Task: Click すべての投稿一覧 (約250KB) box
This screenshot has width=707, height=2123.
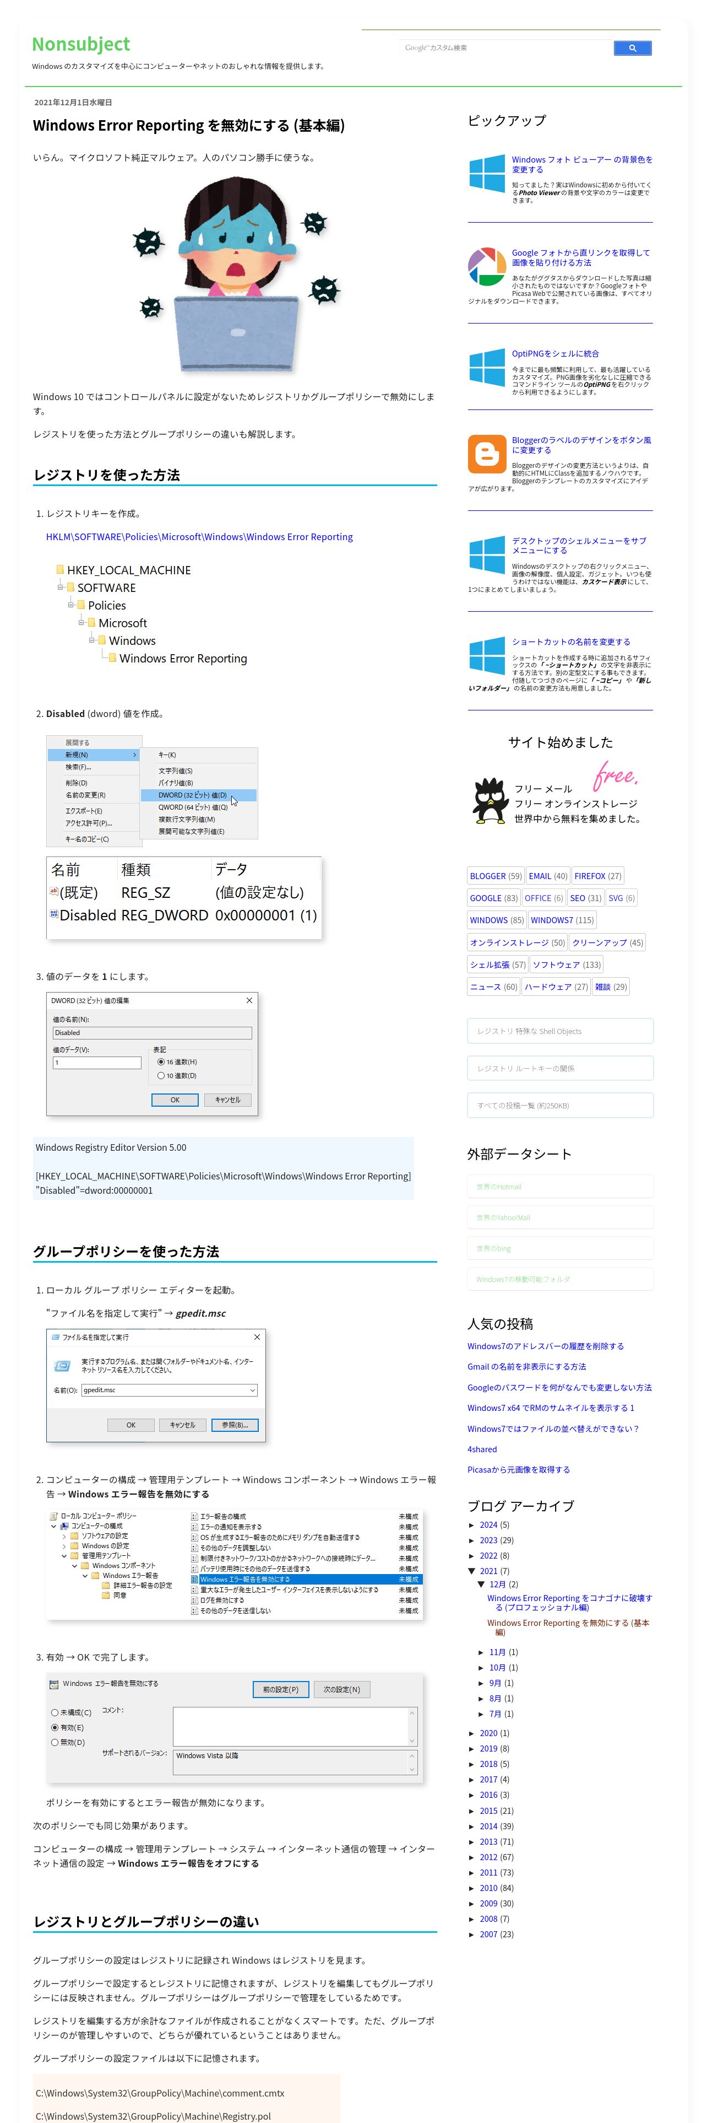Action: [559, 1104]
